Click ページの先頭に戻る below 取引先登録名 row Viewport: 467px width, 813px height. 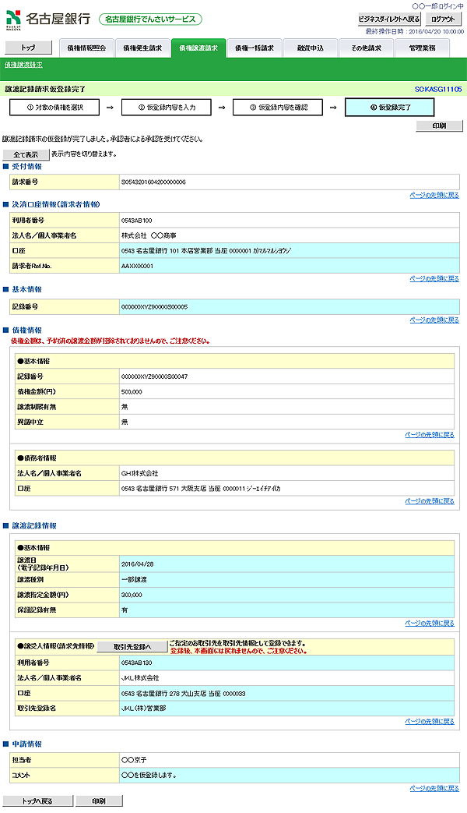(x=430, y=722)
